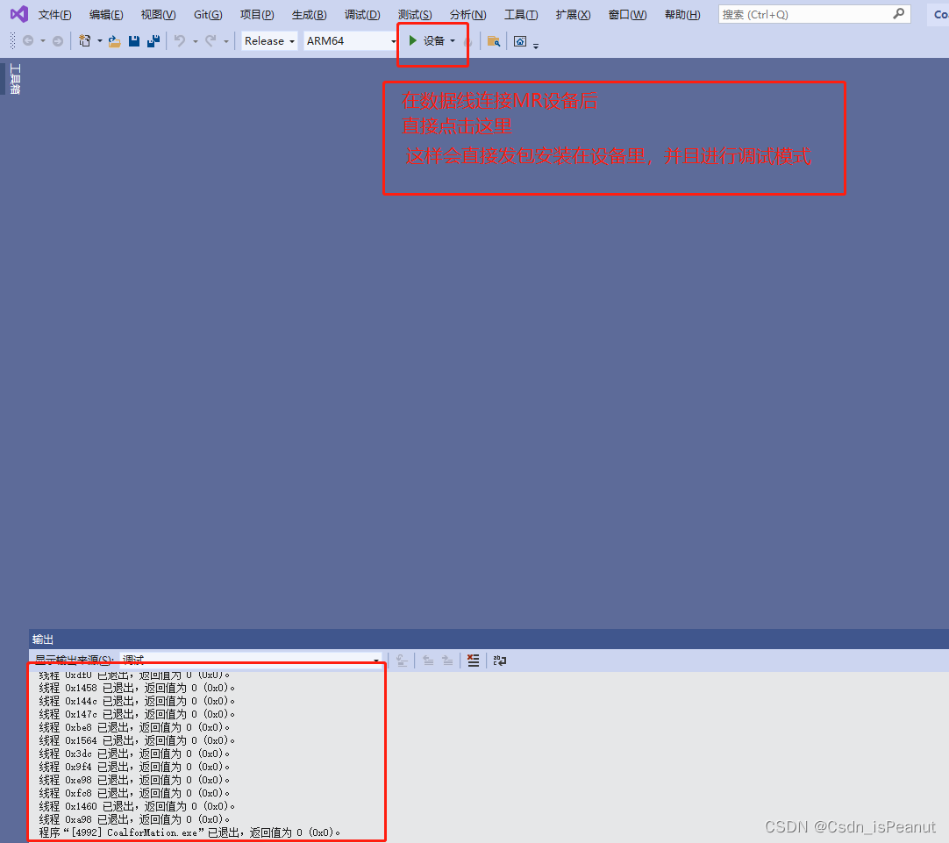Open the 显示输出来源 dropdown
The width and height of the screenshot is (949, 843).
pyautogui.click(x=251, y=659)
